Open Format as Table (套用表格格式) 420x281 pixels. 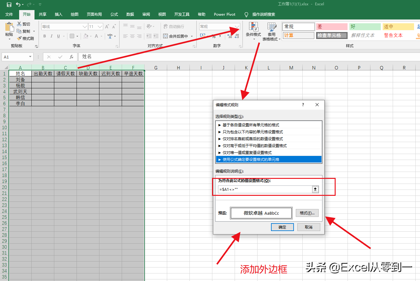click(271, 31)
